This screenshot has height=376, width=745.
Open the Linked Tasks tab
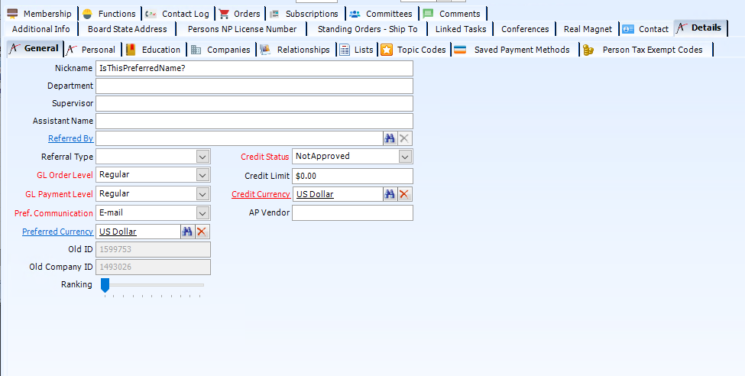[461, 29]
